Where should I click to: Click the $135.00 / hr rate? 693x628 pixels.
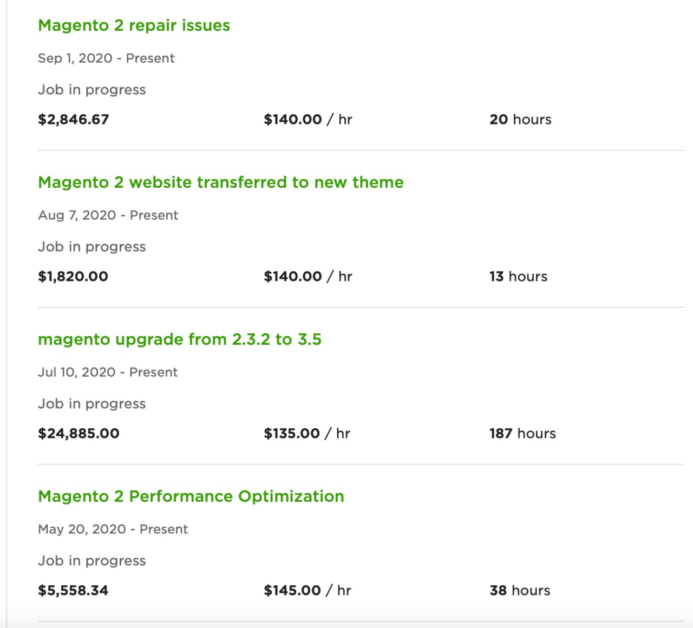coord(307,434)
